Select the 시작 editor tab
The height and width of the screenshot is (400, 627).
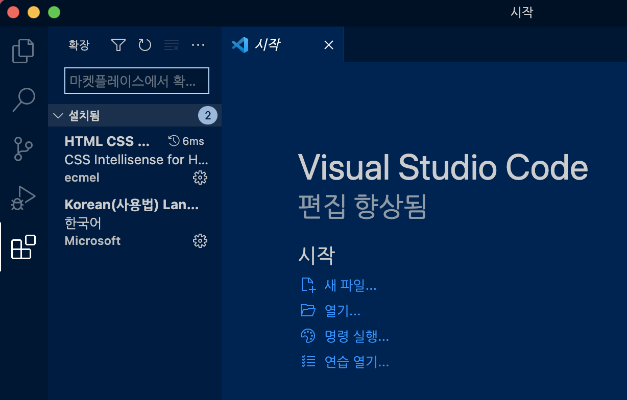(x=283, y=44)
